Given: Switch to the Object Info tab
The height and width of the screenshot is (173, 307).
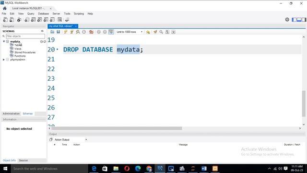Looking at the screenshot, I should tap(9, 160).
